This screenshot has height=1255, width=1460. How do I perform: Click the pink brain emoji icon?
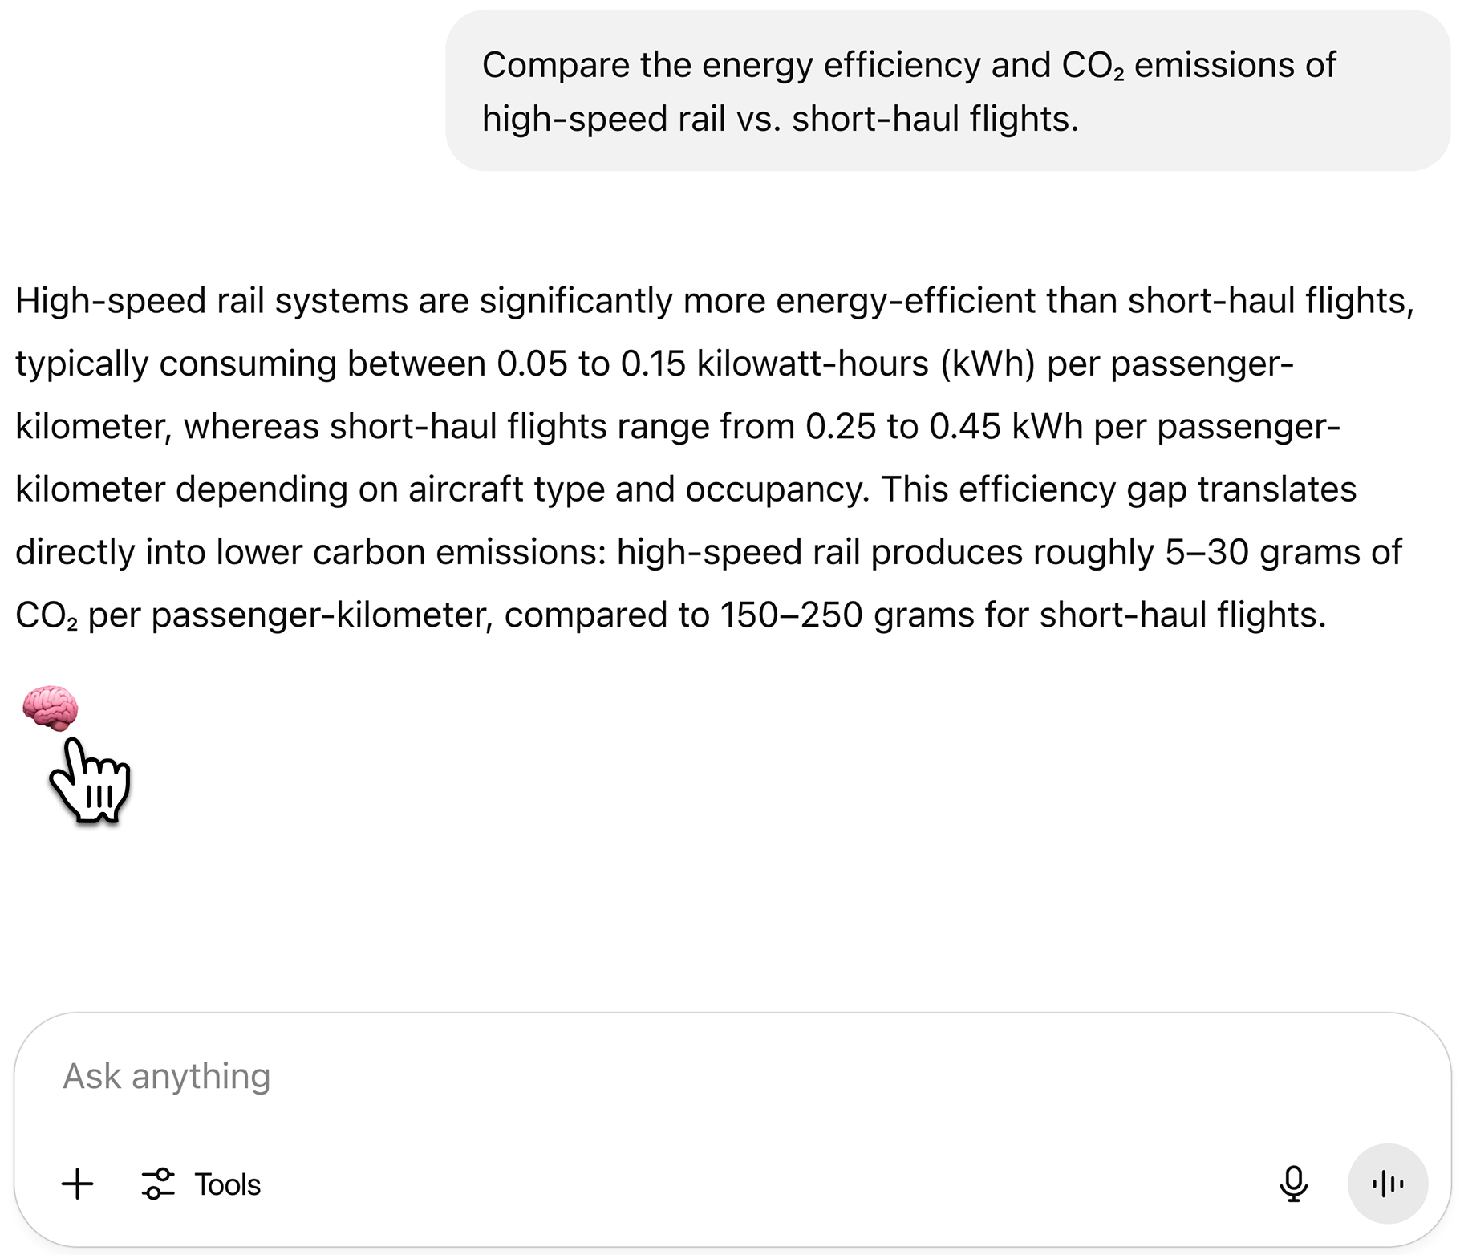point(50,708)
